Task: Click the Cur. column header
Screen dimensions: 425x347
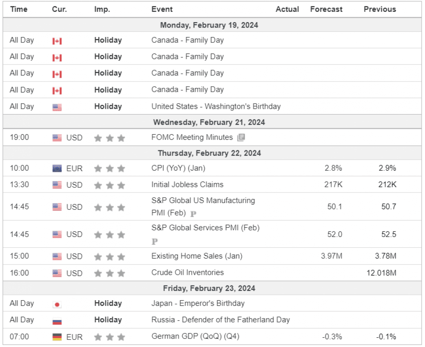Action: pos(59,9)
